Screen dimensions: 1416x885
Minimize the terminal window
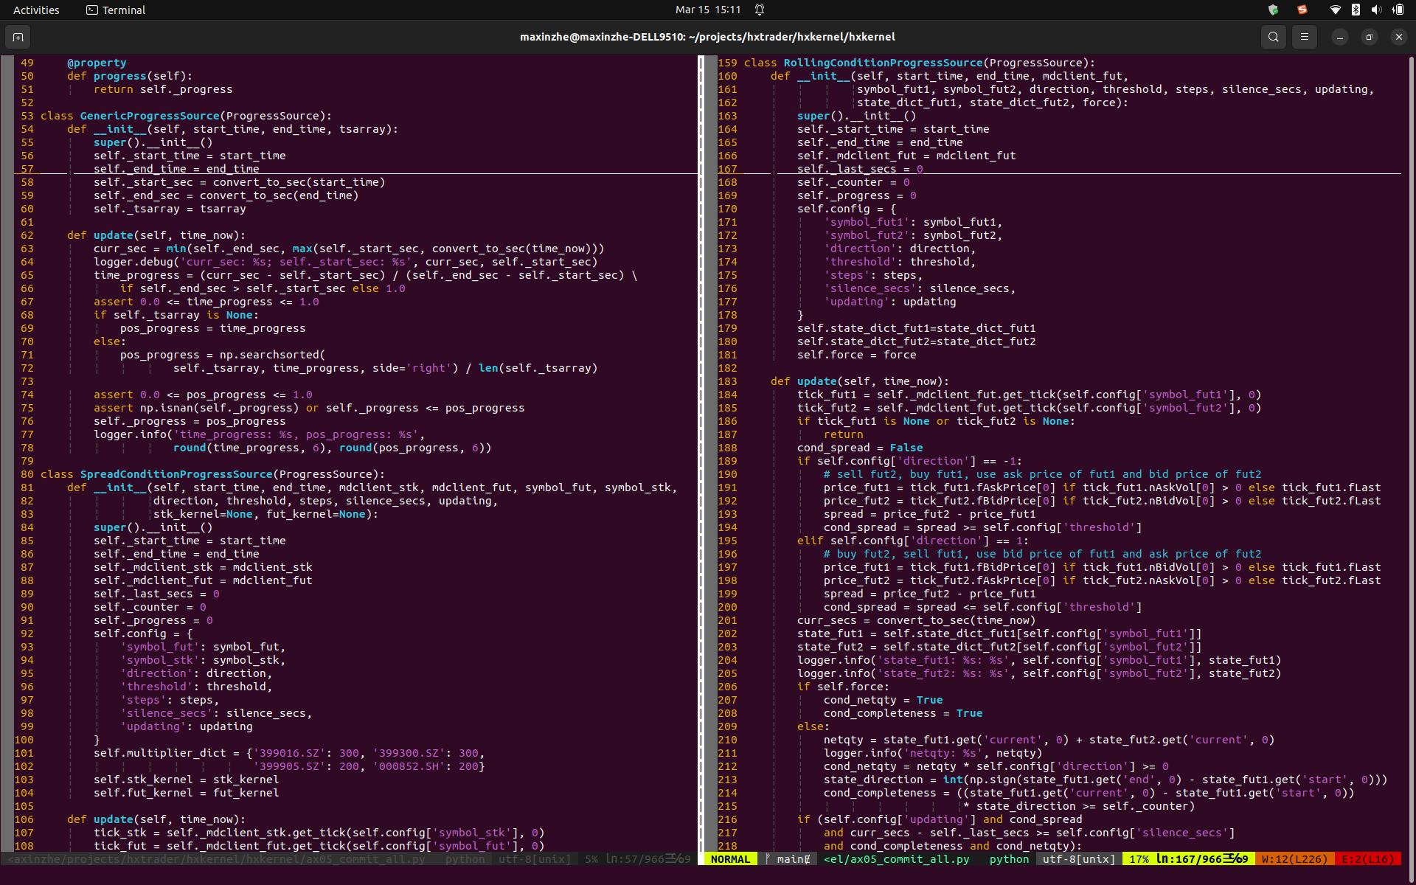point(1339,37)
